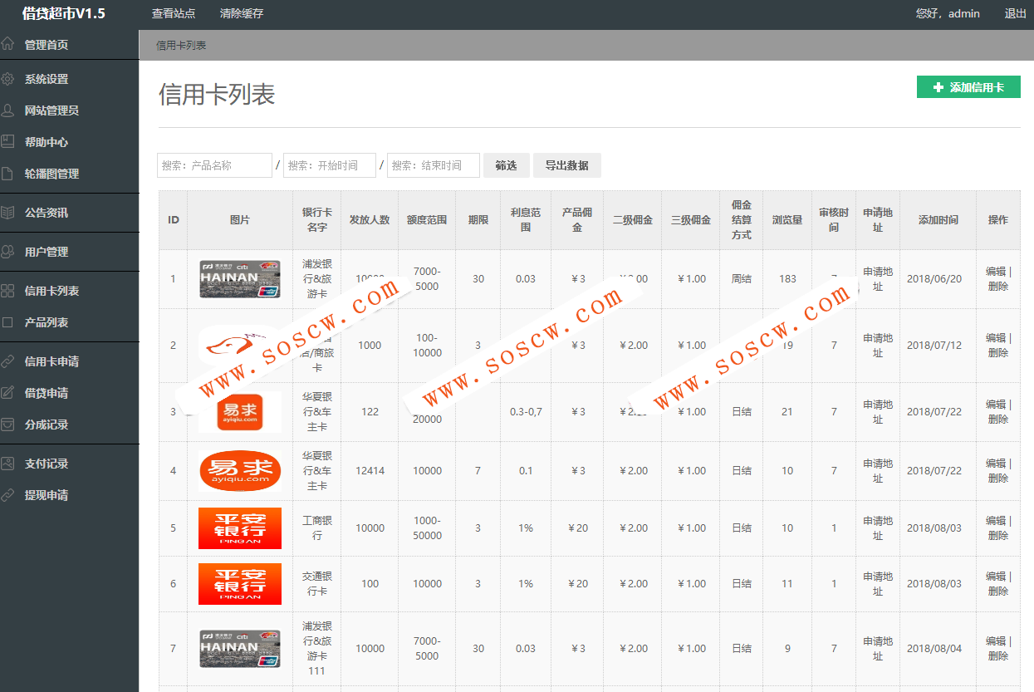Click 申请地址 in row ID 7
The image size is (1034, 692).
pyautogui.click(x=878, y=649)
